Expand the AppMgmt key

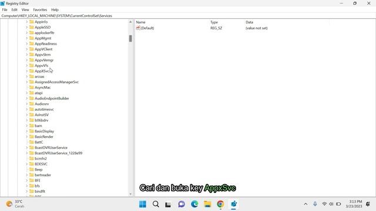click(x=26, y=38)
